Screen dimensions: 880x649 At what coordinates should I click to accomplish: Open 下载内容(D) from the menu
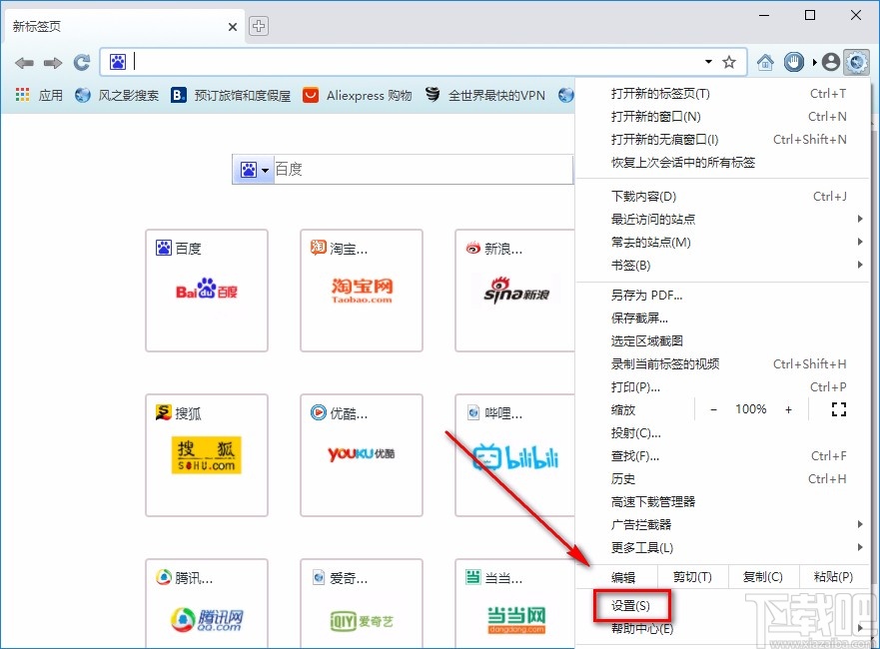(723, 197)
